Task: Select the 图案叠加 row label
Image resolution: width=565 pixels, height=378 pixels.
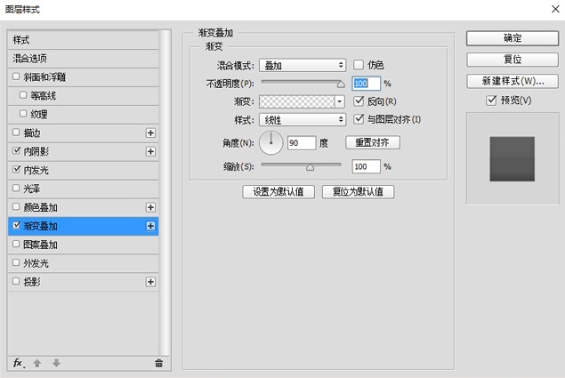Action: click(40, 245)
